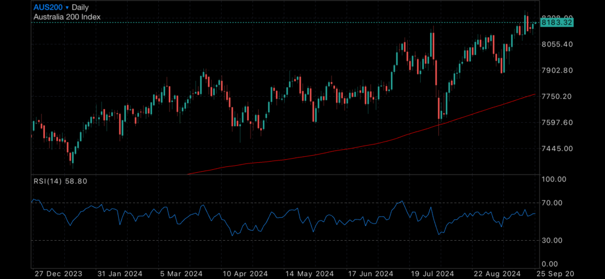
Task: Click the current price label 8183.32
Action: pos(557,23)
